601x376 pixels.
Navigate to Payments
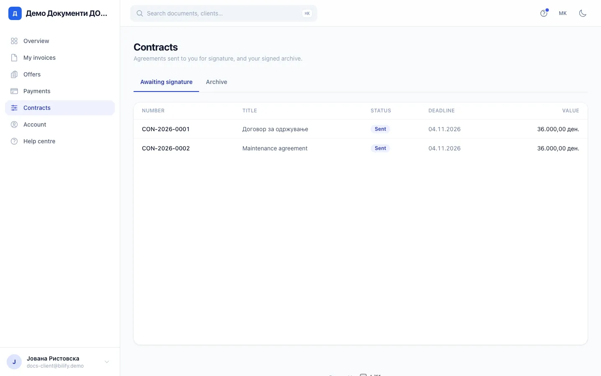[60, 91]
